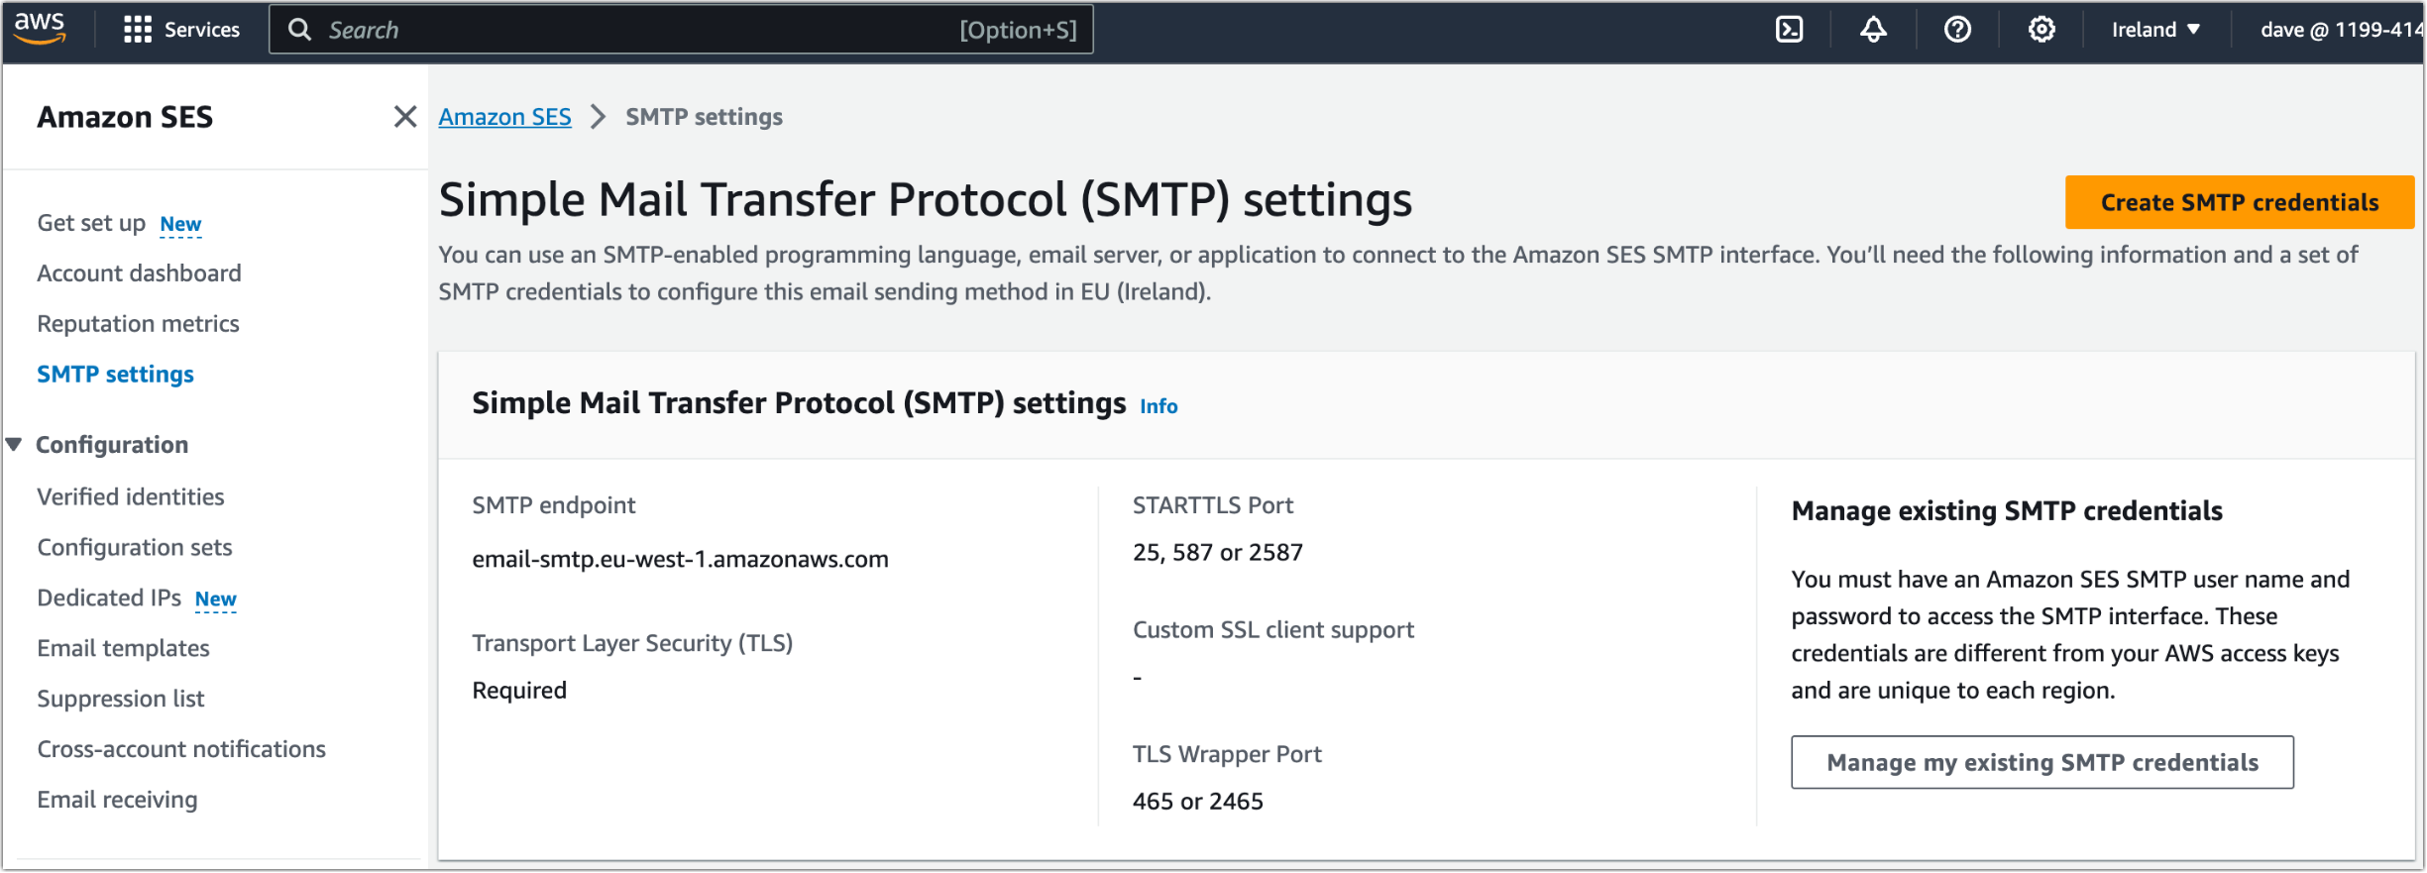Image resolution: width=2427 pixels, height=873 pixels.
Task: Click the Create SMTP credentials button
Action: point(2238,201)
